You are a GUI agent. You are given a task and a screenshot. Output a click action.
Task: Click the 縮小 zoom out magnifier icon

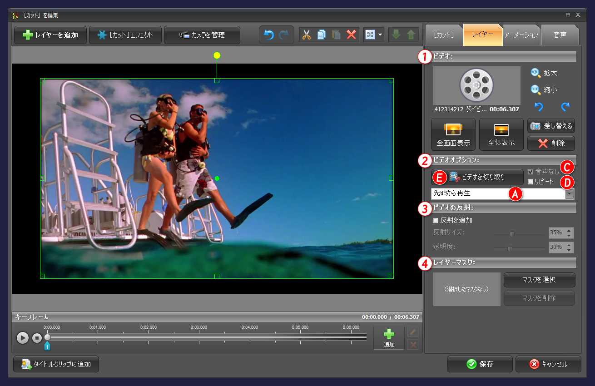[x=536, y=90]
